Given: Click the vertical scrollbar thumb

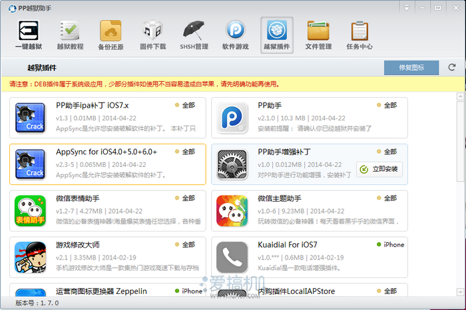Looking at the screenshot, I should [x=460, y=141].
